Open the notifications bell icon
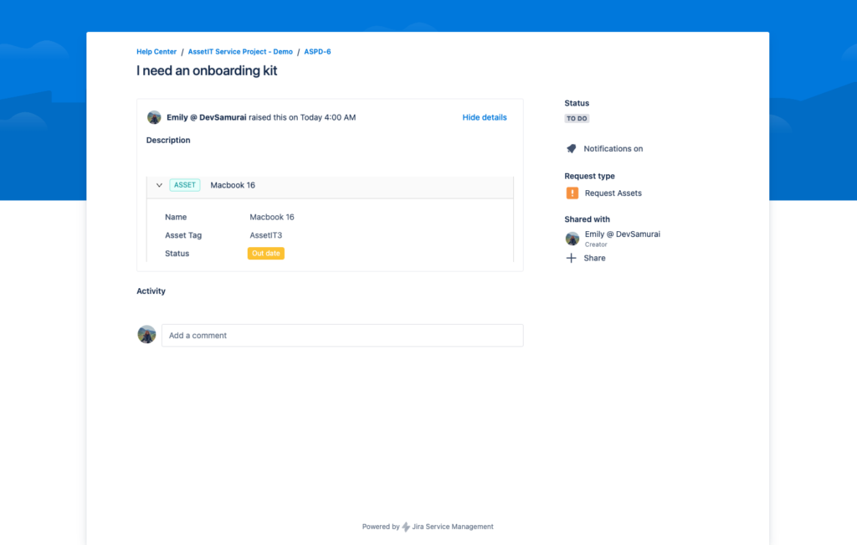 (x=571, y=148)
